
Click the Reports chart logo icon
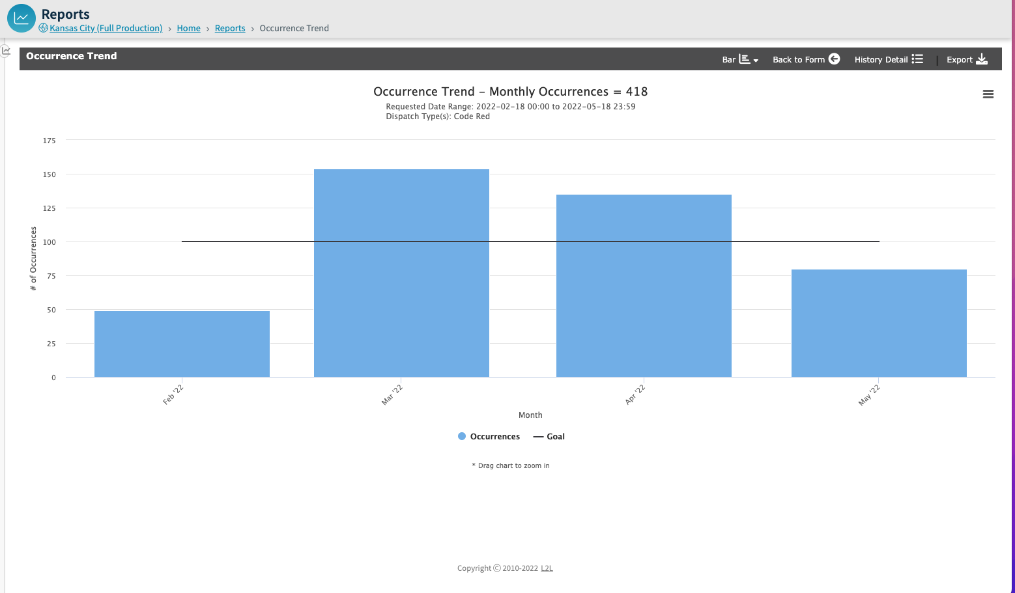point(21,18)
